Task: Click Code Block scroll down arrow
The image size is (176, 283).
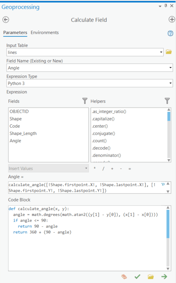Action: pos(168,269)
